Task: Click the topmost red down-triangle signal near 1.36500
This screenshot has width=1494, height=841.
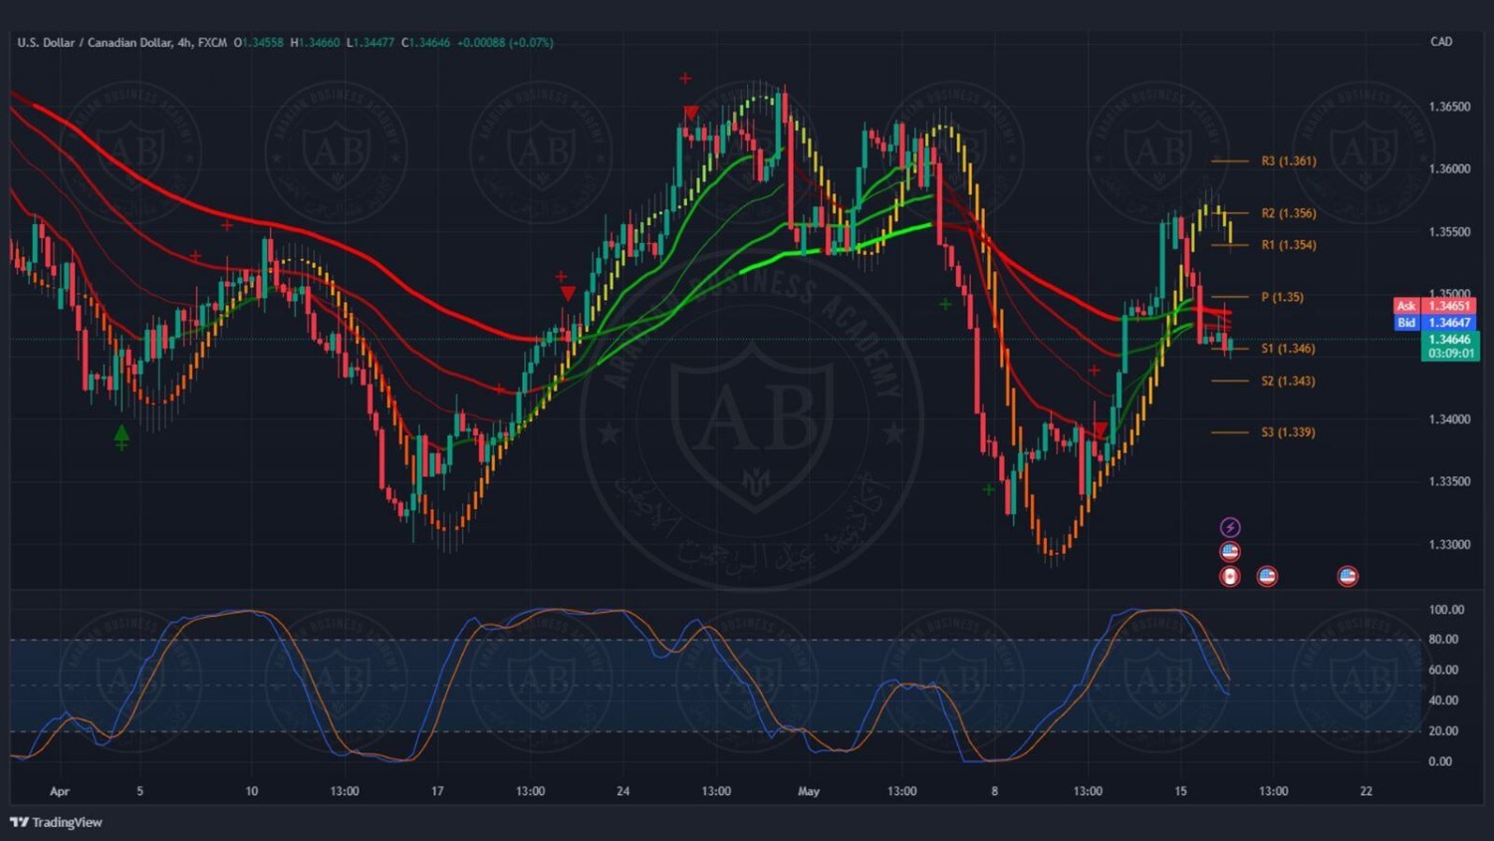Action: [x=691, y=113]
